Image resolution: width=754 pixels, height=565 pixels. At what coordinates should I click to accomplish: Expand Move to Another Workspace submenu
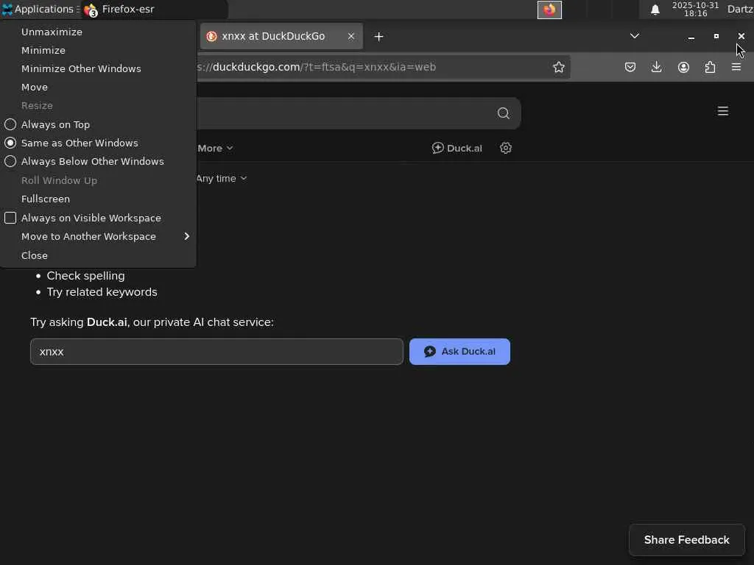tap(98, 236)
